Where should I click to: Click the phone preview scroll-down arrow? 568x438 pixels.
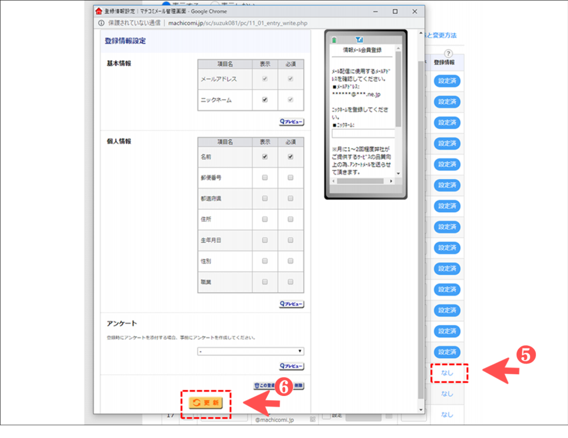click(398, 173)
